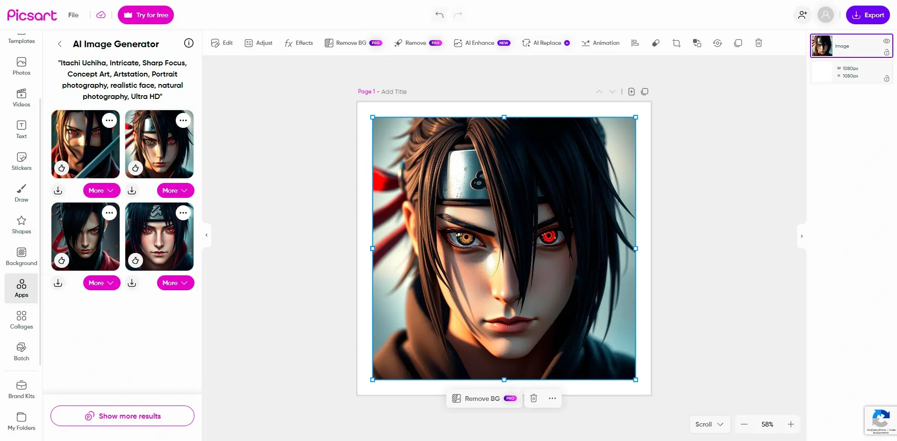The width and height of the screenshot is (897, 441).
Task: Click the redo arrow
Action: [458, 15]
